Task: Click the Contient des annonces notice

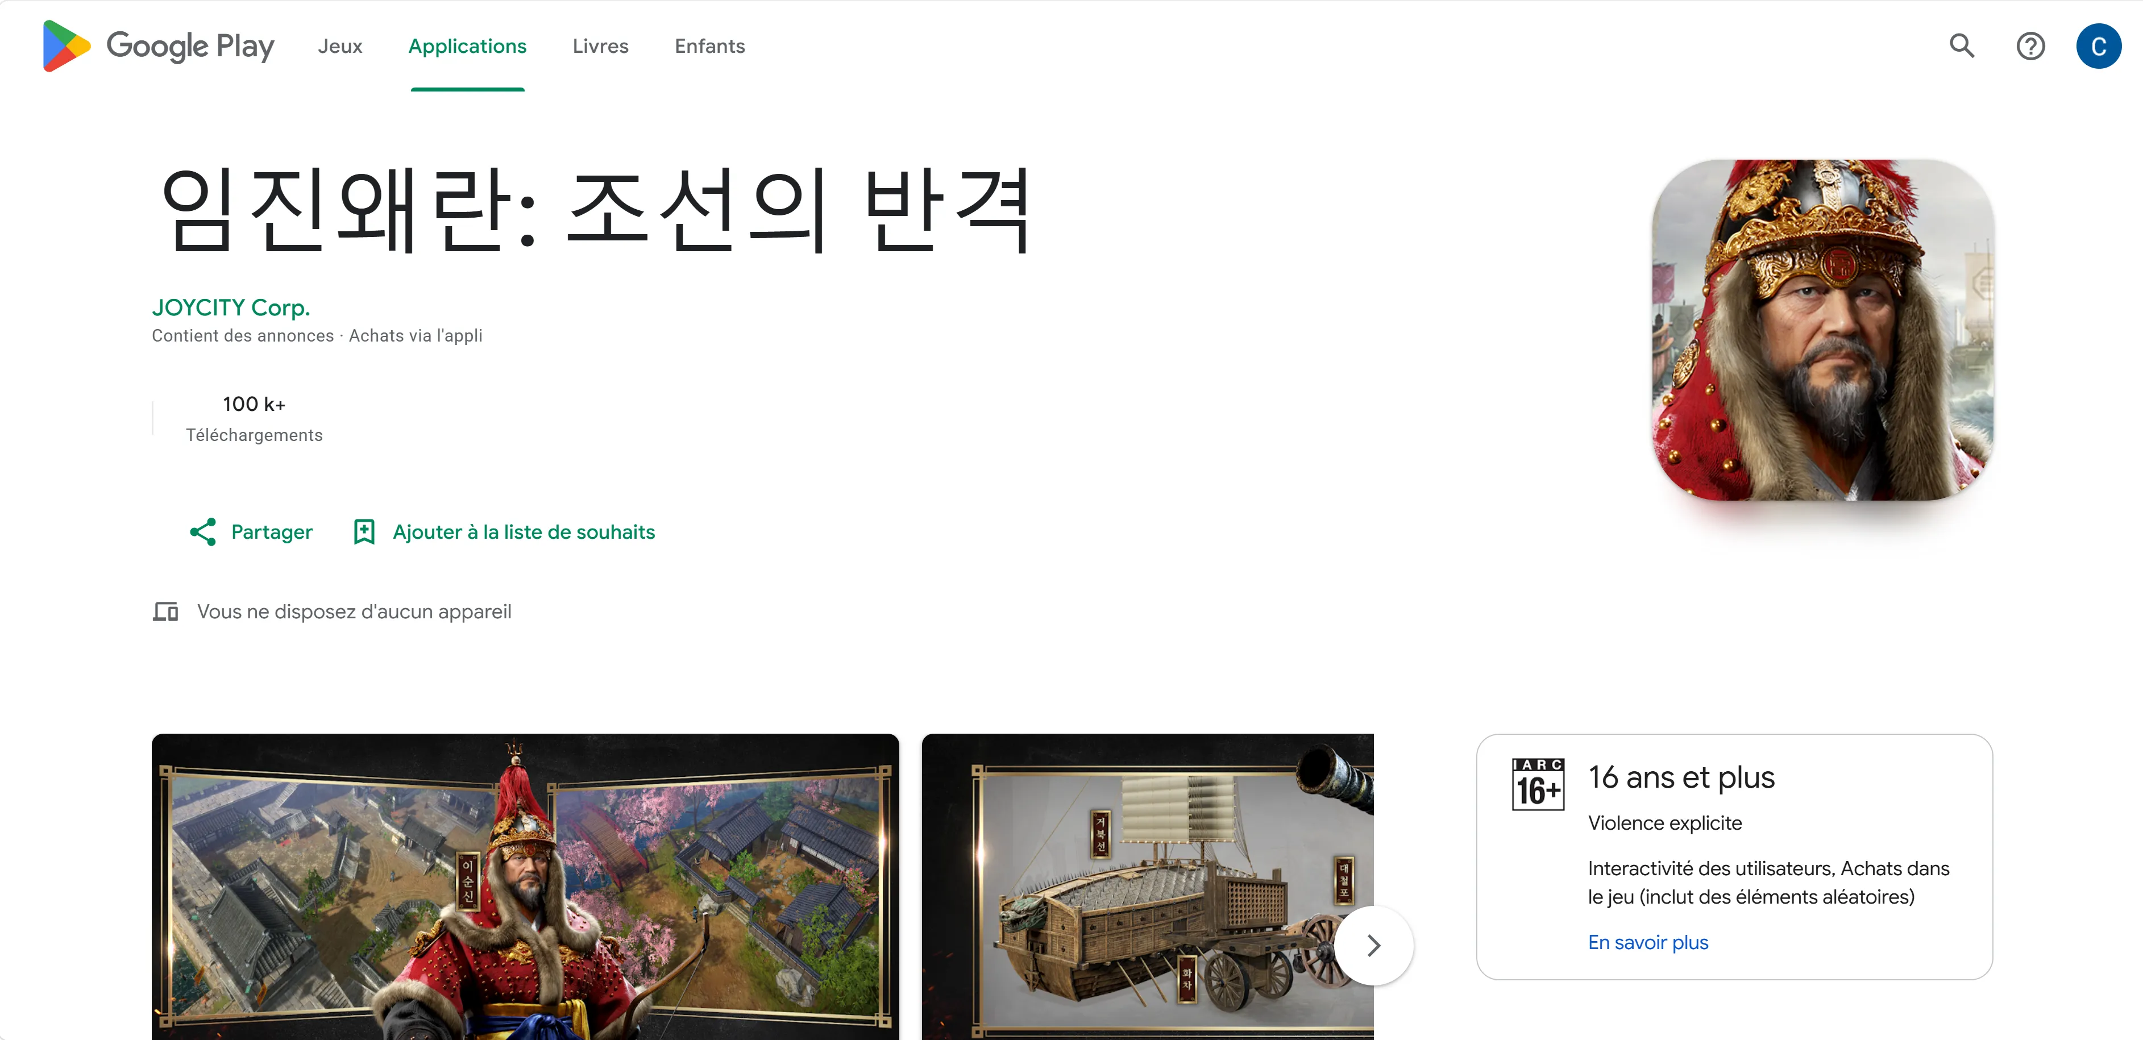Action: (243, 335)
